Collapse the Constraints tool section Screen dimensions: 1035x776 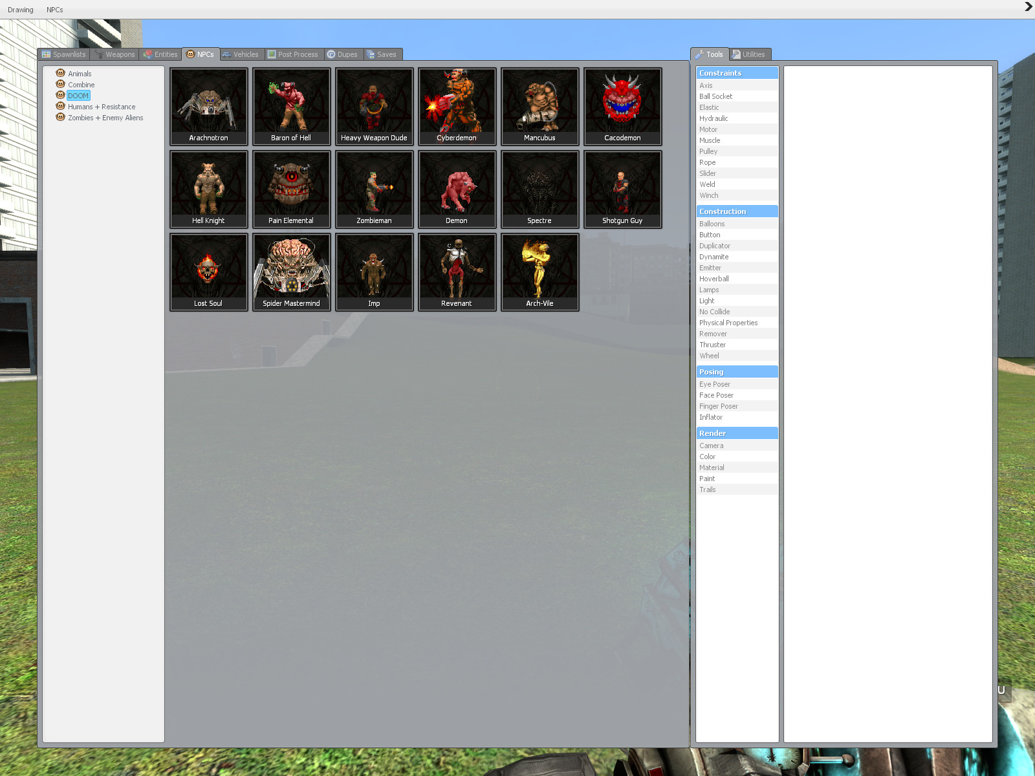(x=737, y=73)
